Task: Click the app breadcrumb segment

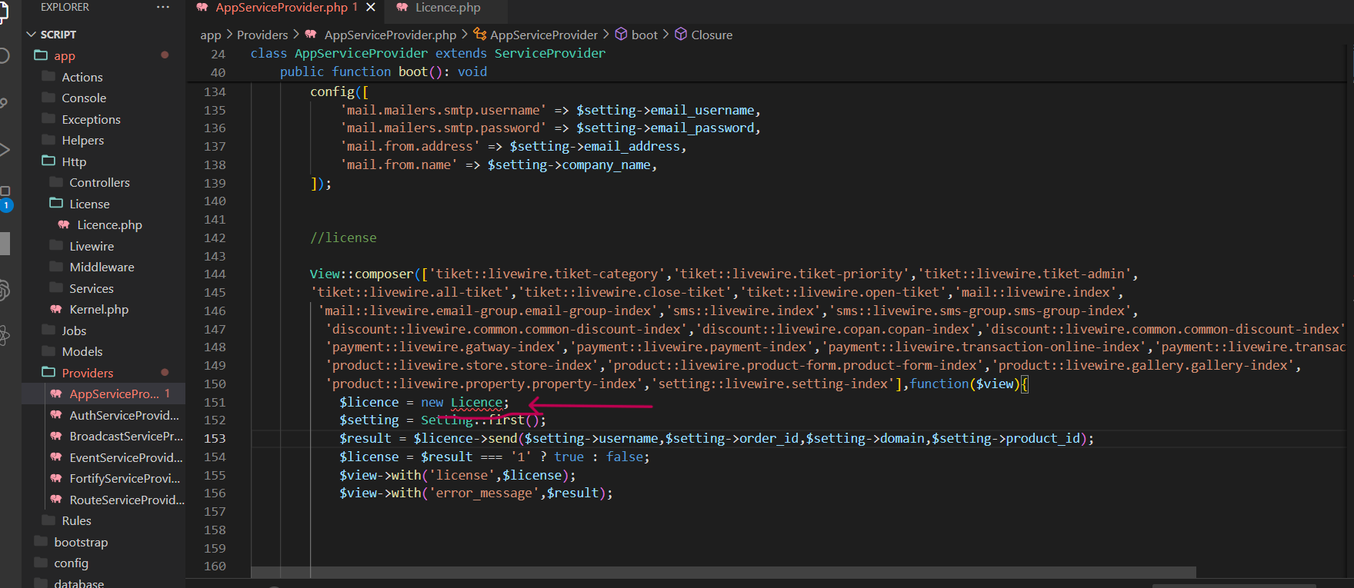Action: click(210, 35)
